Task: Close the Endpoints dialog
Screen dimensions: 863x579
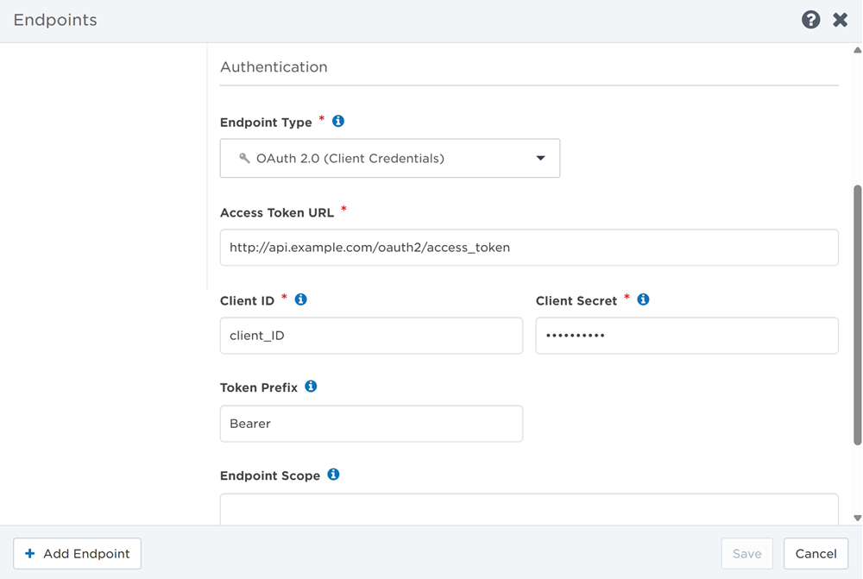Action: pyautogui.click(x=840, y=20)
